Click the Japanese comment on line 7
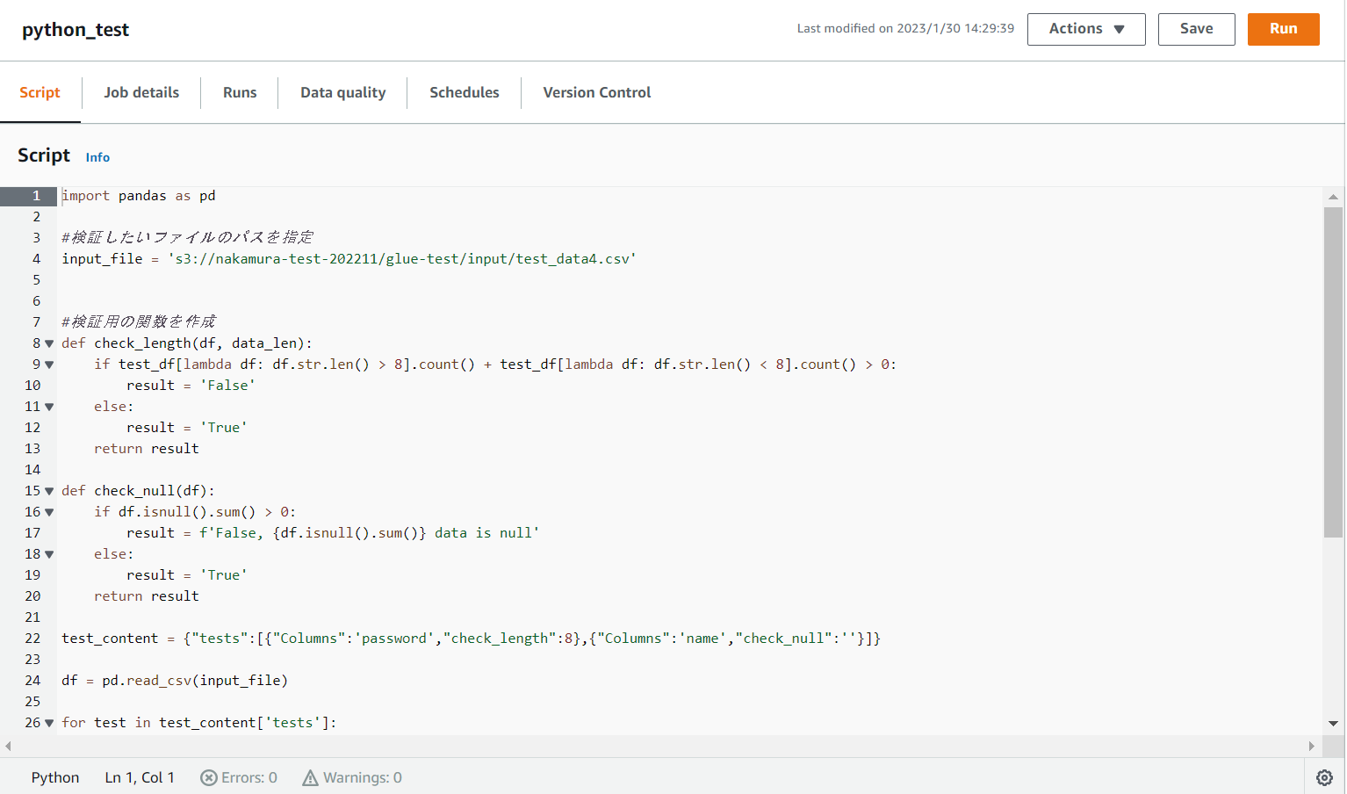 (x=139, y=321)
